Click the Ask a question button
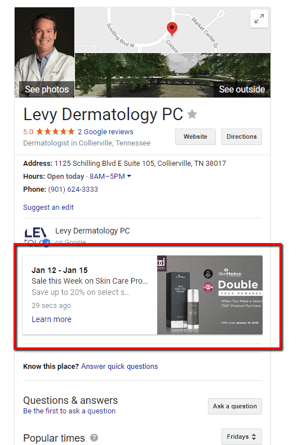 click(x=235, y=406)
